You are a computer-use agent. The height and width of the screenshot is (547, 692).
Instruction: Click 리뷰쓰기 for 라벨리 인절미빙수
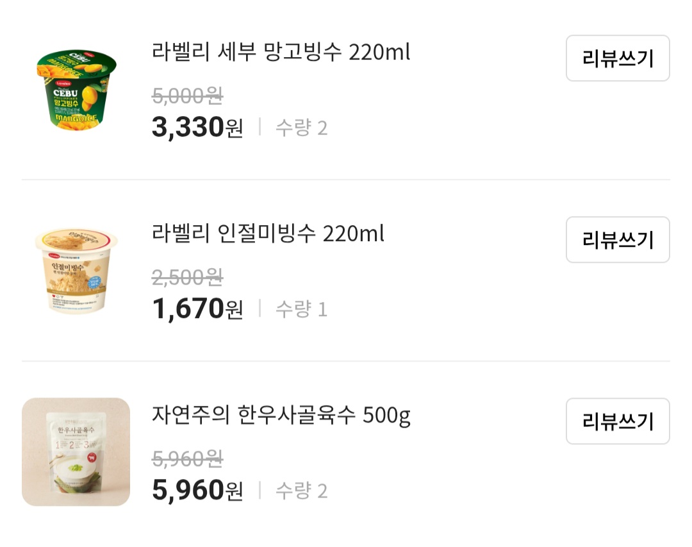[x=617, y=240]
